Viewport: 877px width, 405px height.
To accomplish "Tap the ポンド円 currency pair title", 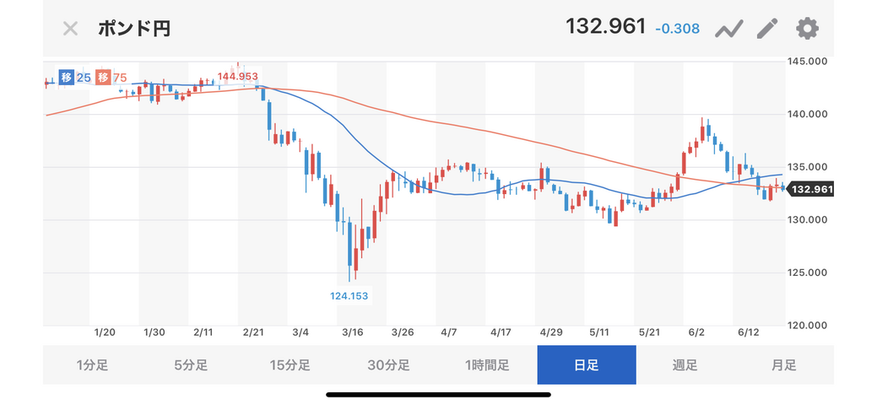I will [x=134, y=29].
